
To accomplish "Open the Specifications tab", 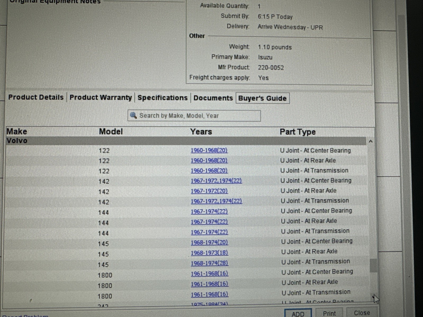I will pos(162,98).
